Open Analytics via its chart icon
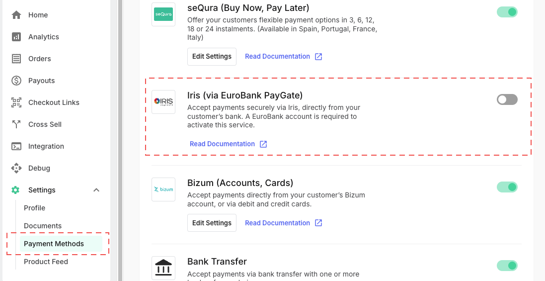 16,37
